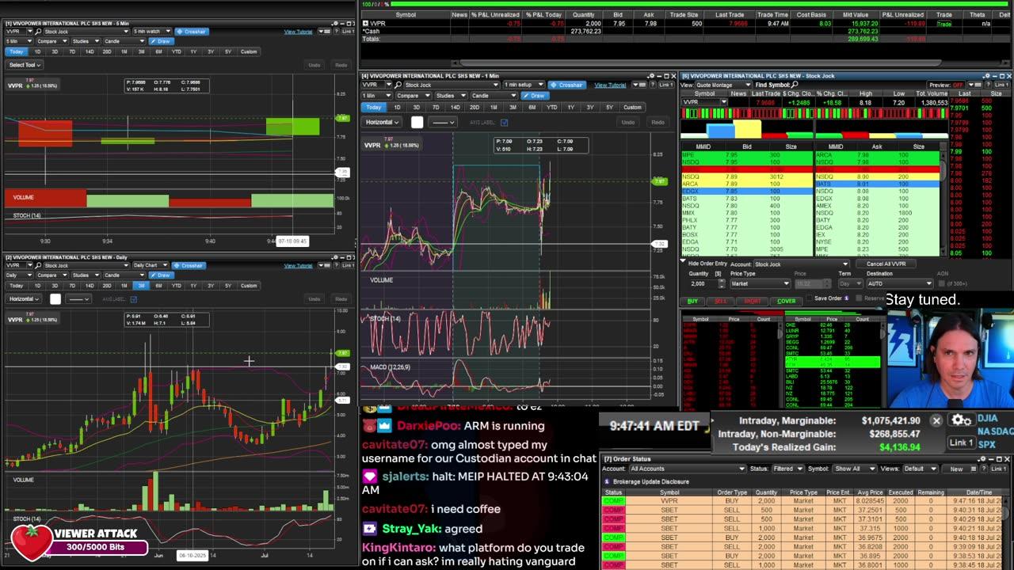This screenshot has width=1014, height=570.
Task: Click the COVER order button
Action: coord(787,301)
